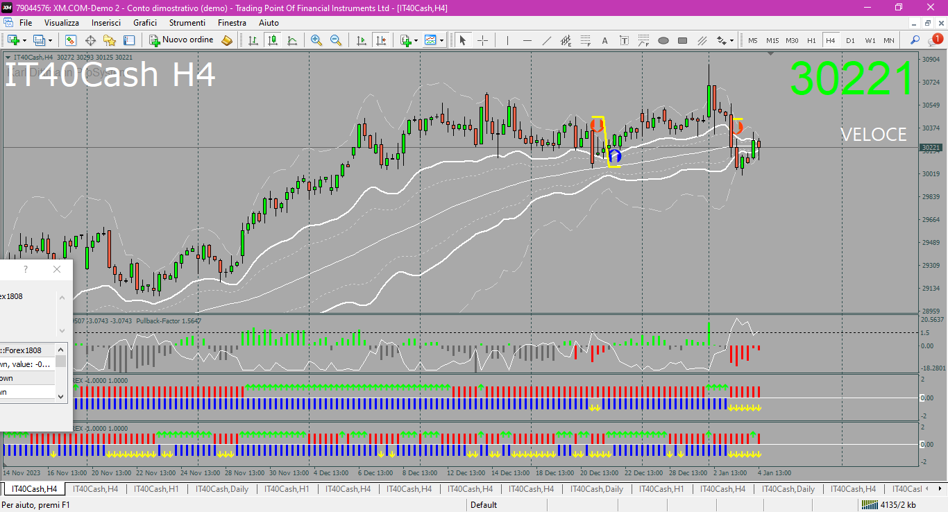Click the Nuovo ordine button

coord(182,40)
